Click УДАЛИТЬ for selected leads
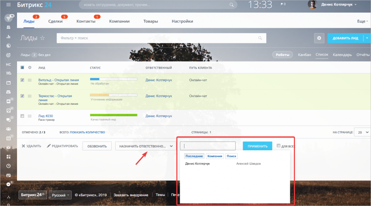 (x=32, y=146)
